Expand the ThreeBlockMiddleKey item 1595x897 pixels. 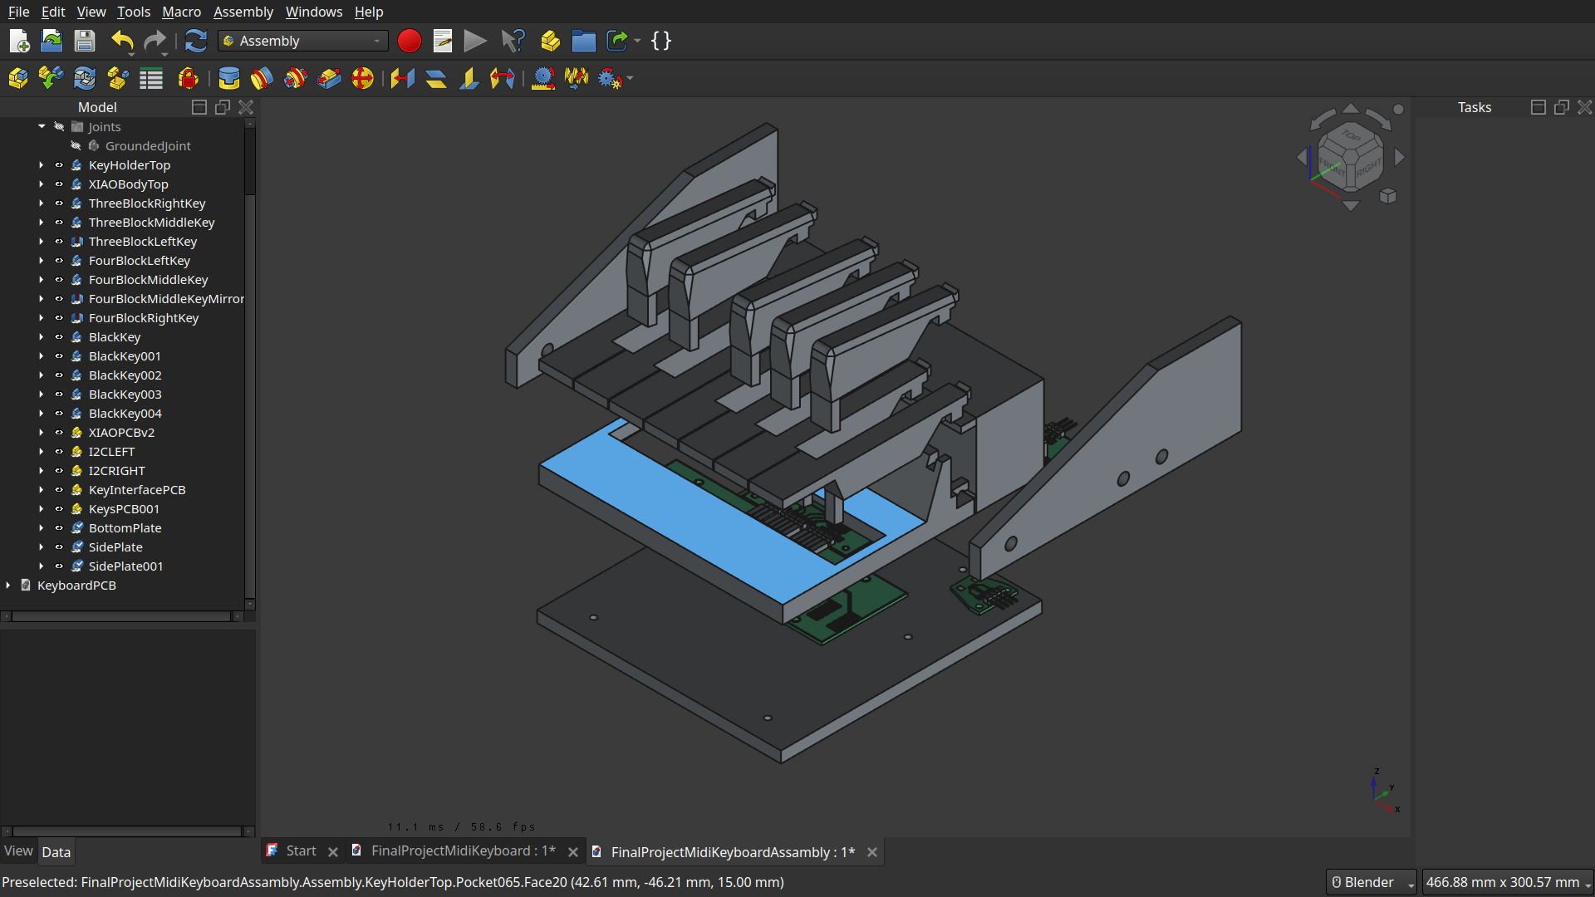42,223
